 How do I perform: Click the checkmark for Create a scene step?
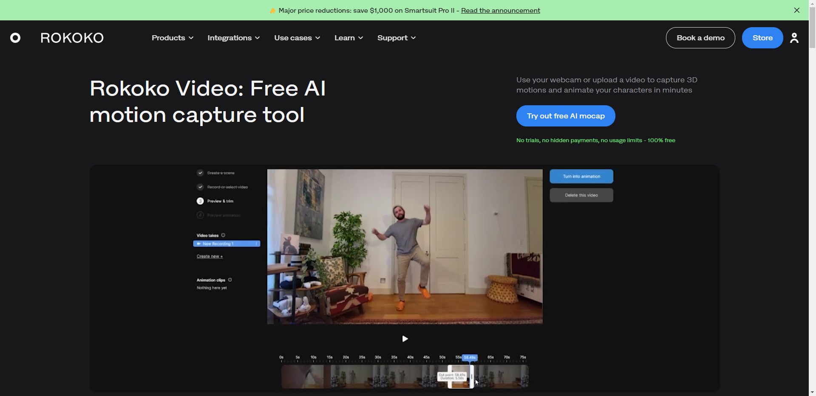pos(200,173)
